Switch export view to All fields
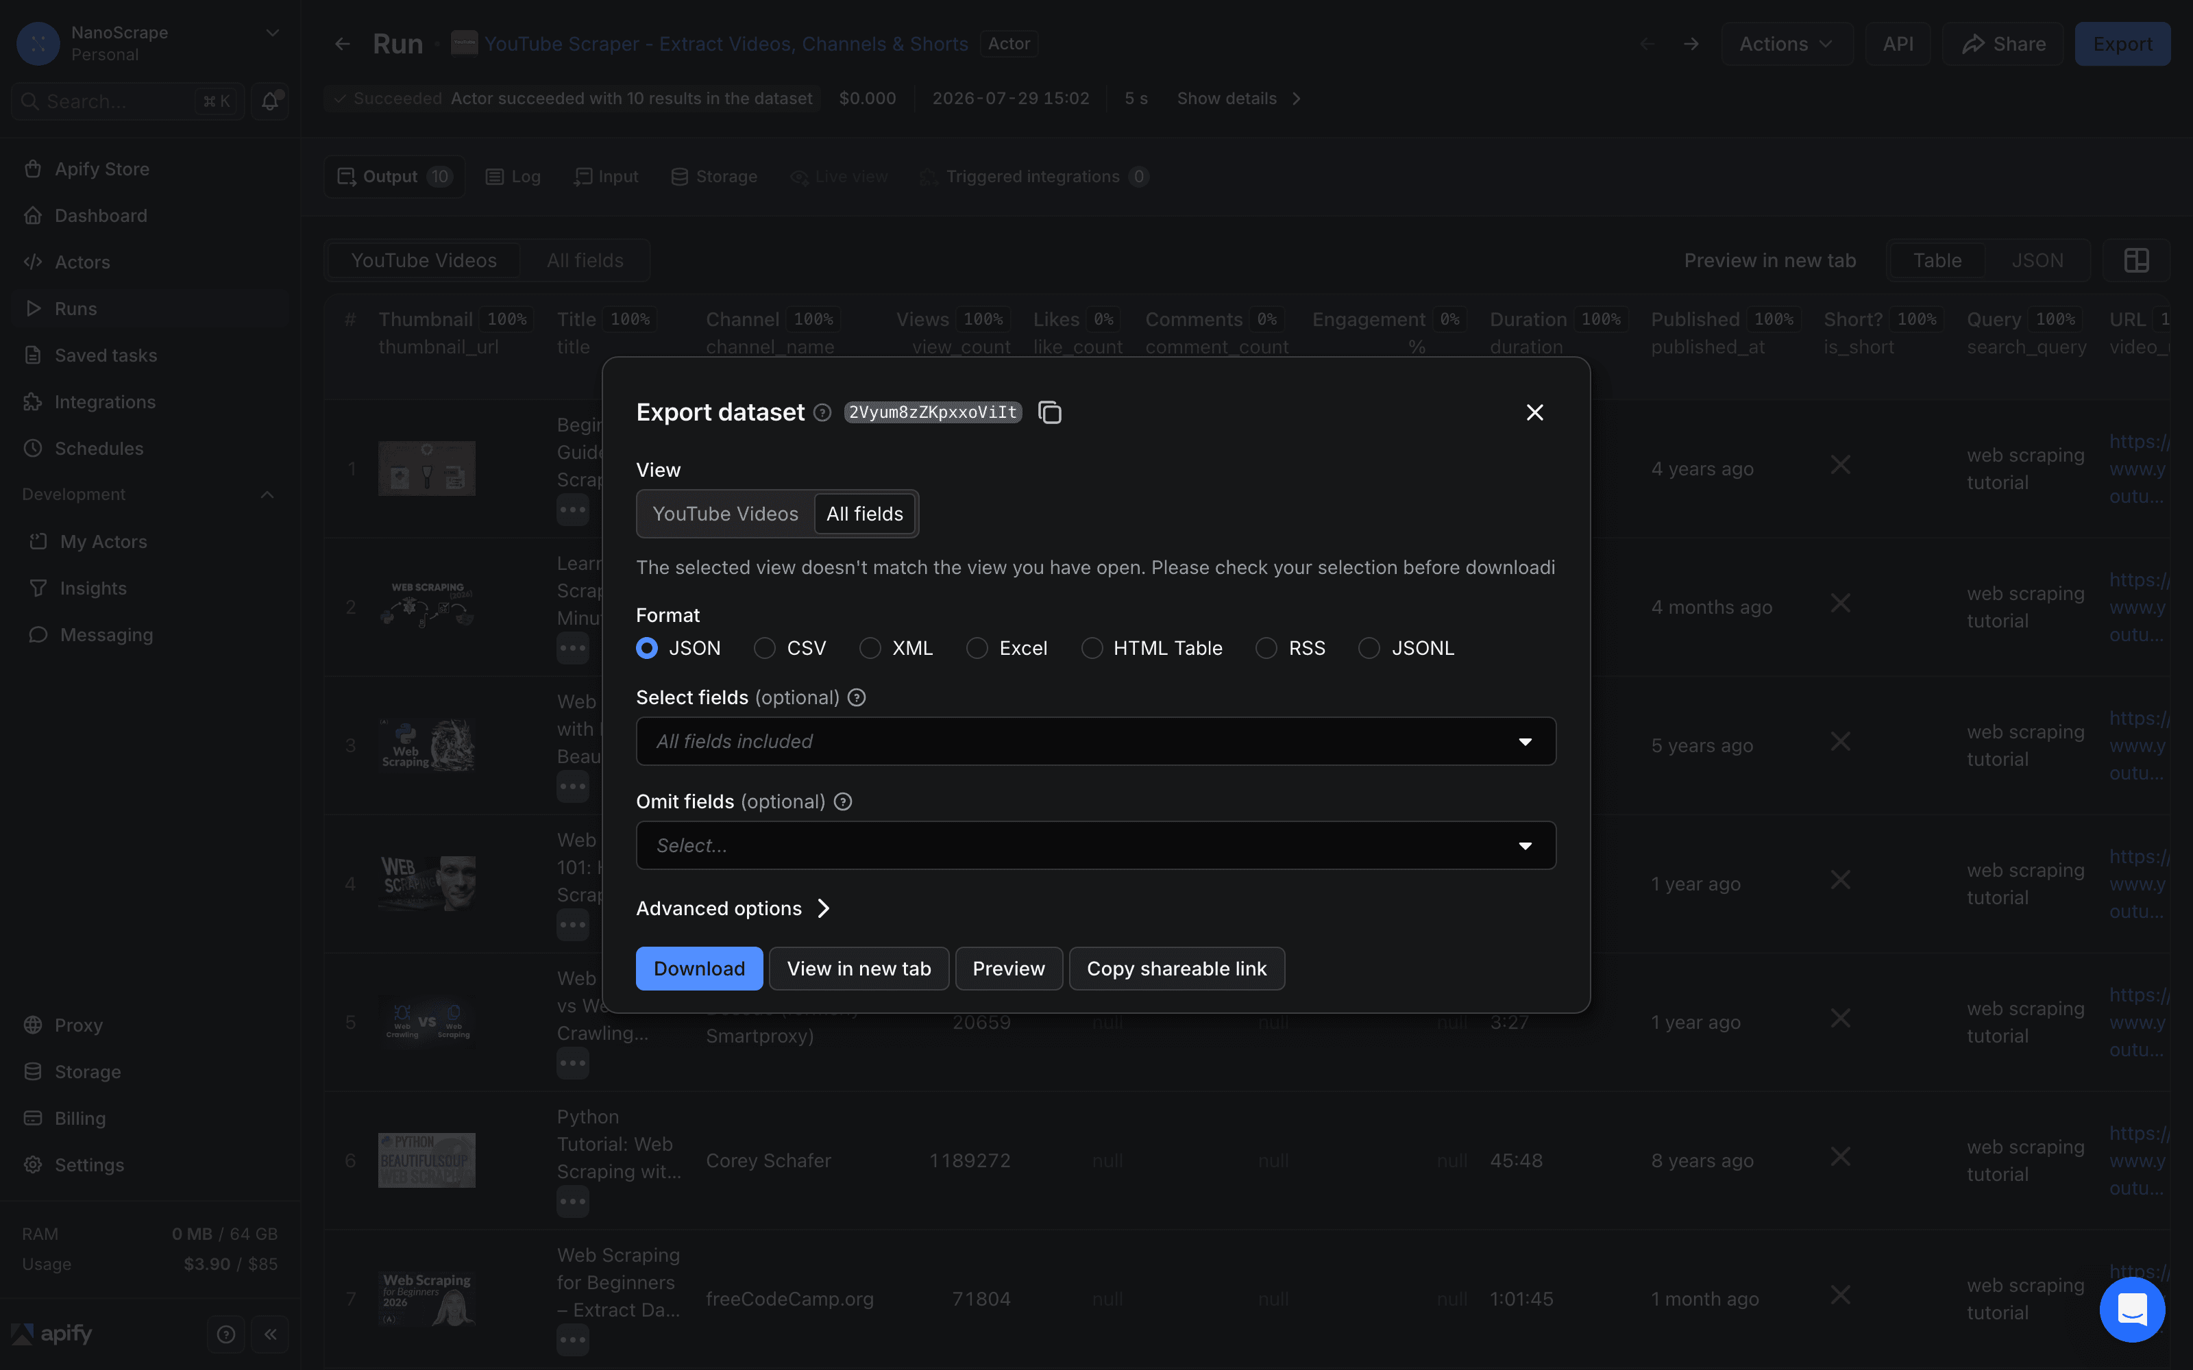 [x=864, y=514]
